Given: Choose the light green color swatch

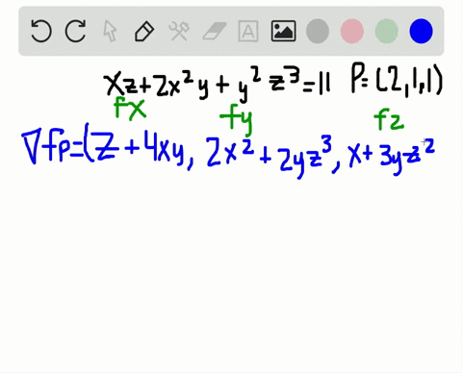Looking at the screenshot, I should pos(387,31).
